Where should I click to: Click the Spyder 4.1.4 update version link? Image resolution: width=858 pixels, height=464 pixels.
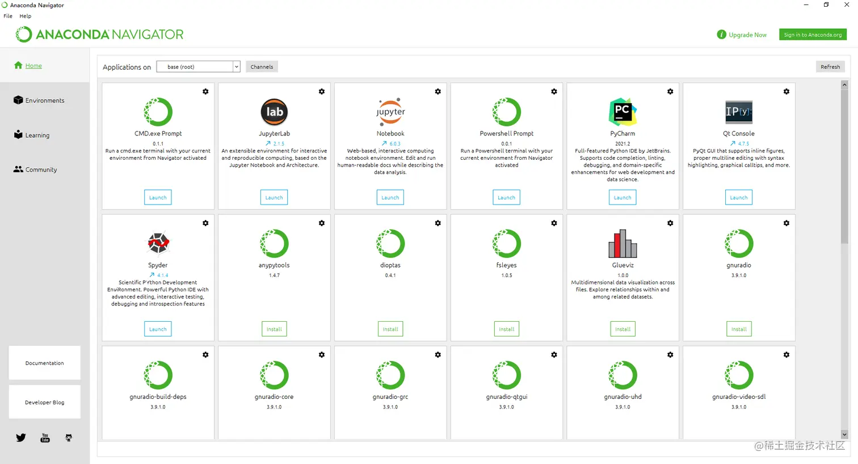[x=159, y=275]
